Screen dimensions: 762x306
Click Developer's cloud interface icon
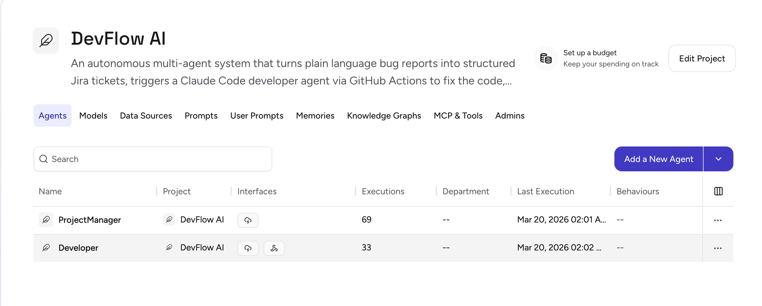tap(248, 248)
